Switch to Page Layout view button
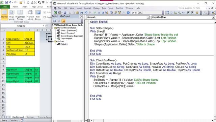This screenshot has width=216, height=122. point(11,15)
